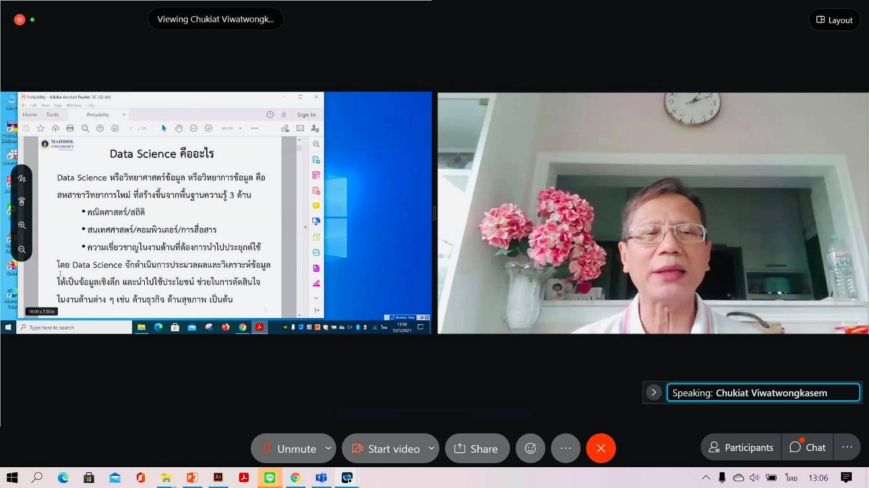Click the Speaking: Chukiat Viwatwongkasem label
This screenshot has height=488, width=869.
[x=764, y=393]
